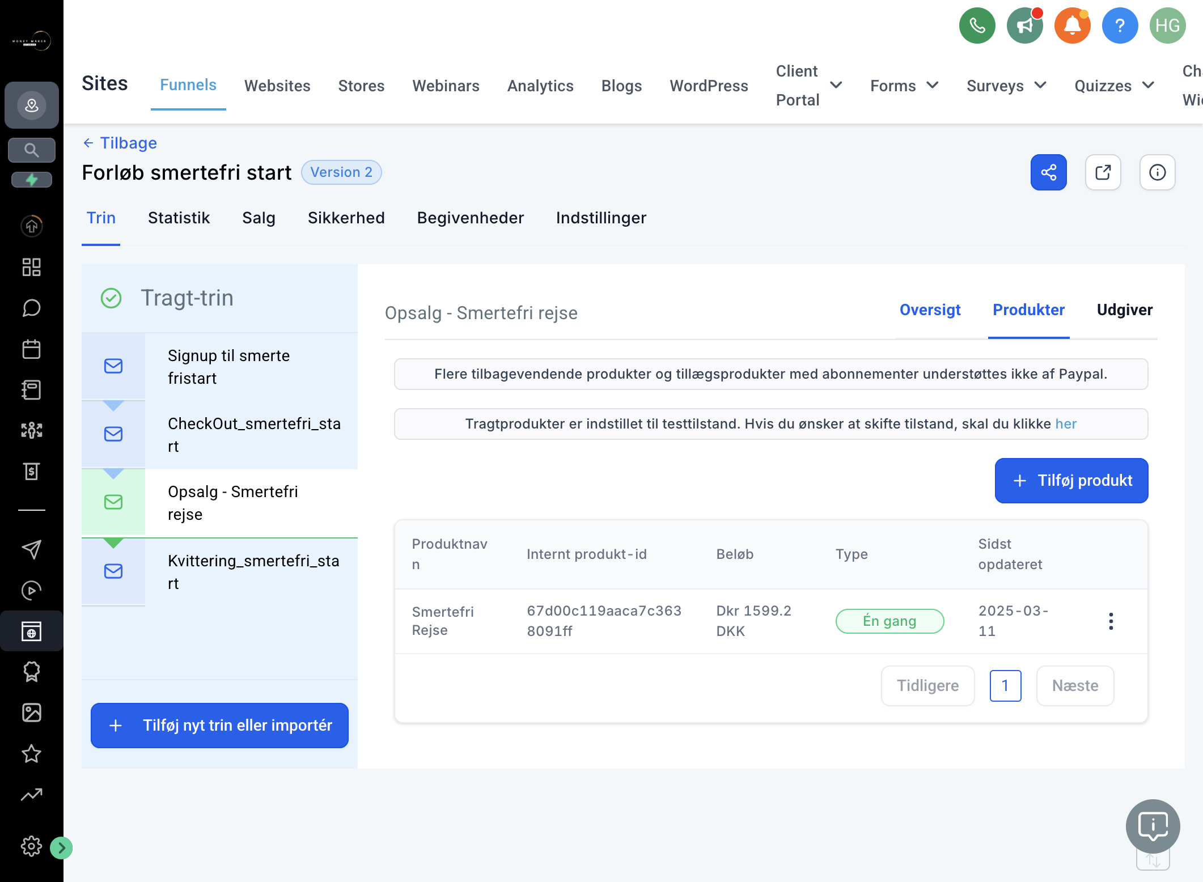Open the Indstillinger tab
This screenshot has height=882, width=1203.
click(x=601, y=218)
